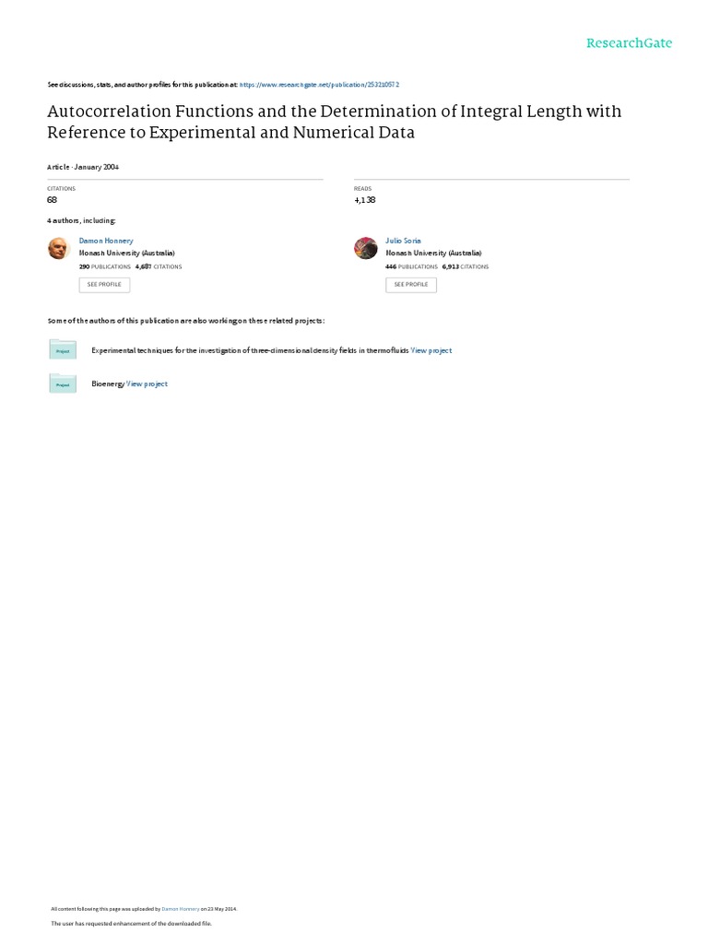Open View project for Experimental techniques
The height and width of the screenshot is (944, 708).
(431, 350)
